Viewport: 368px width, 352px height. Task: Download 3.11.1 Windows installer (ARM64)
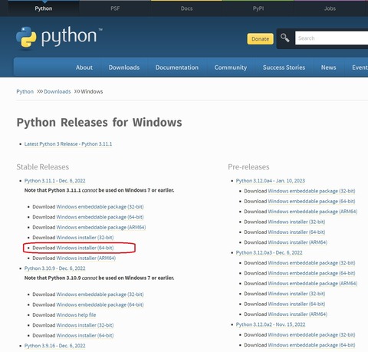pyautogui.click(x=86, y=258)
